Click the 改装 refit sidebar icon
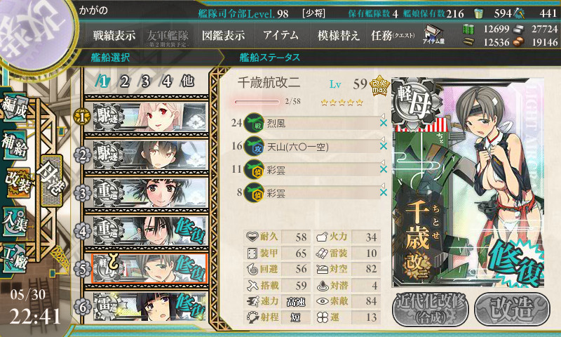The height and width of the screenshot is (337, 561). (x=16, y=183)
